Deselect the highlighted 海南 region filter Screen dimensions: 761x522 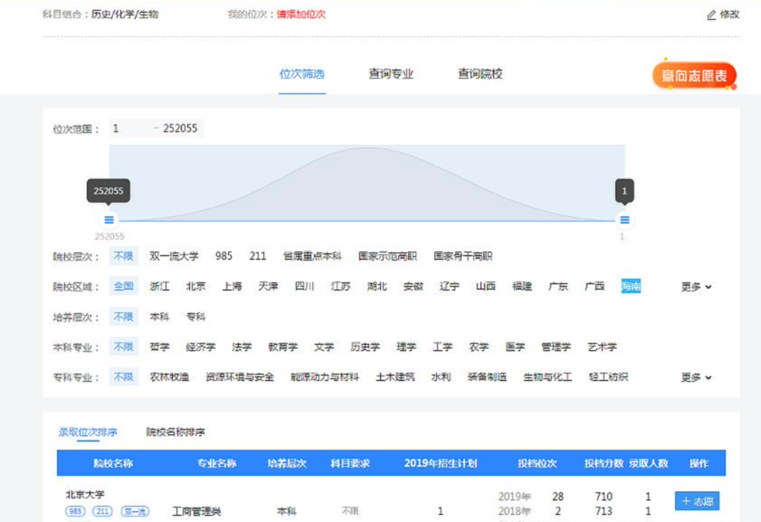pyautogui.click(x=629, y=286)
